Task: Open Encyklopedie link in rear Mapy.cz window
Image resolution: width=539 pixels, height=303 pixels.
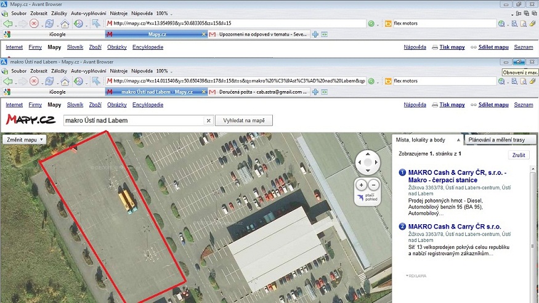Action: 148,47
